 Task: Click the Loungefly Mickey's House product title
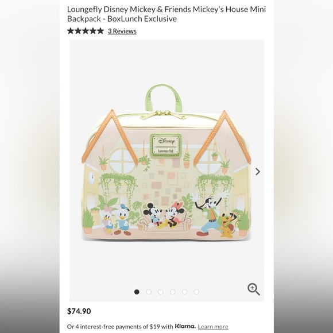(x=166, y=14)
